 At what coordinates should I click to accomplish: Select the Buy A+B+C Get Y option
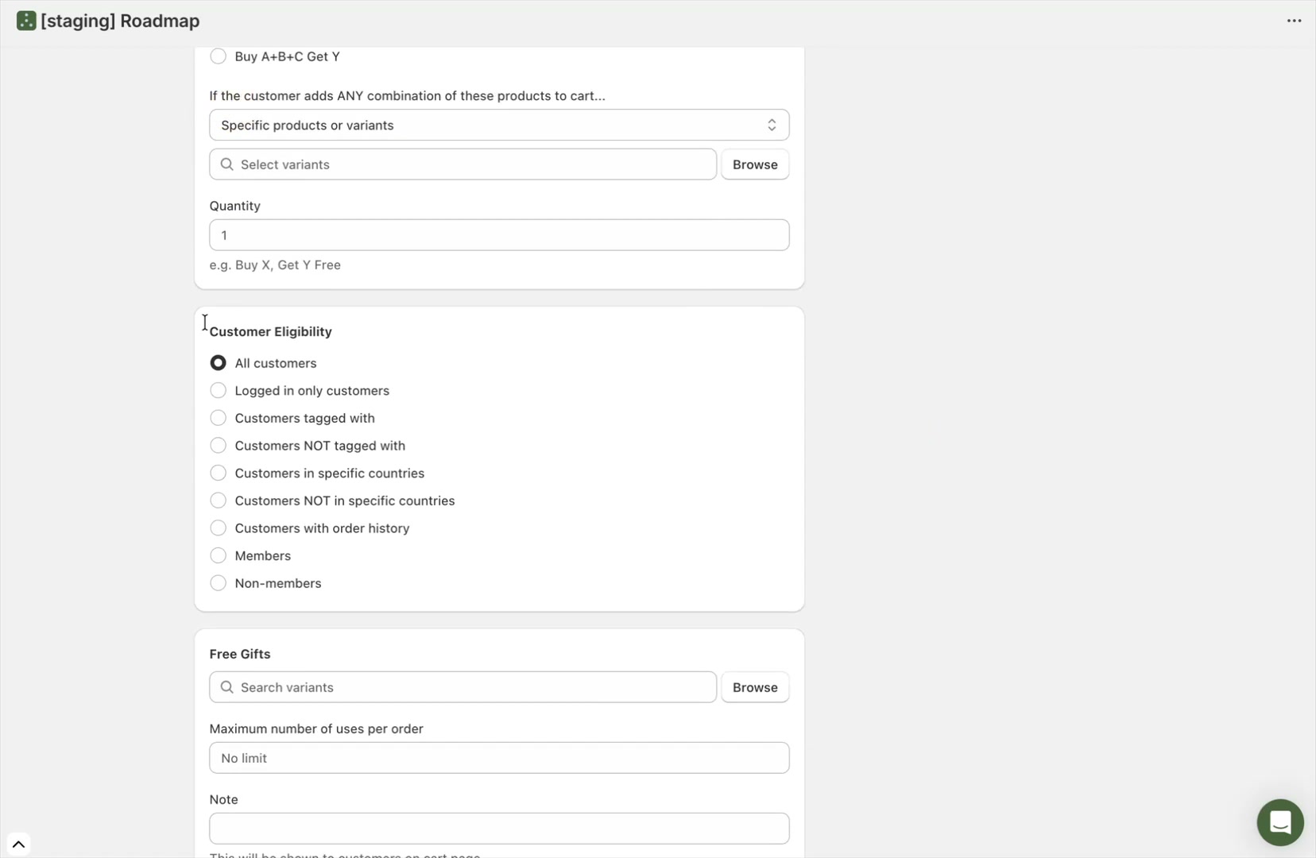(218, 56)
